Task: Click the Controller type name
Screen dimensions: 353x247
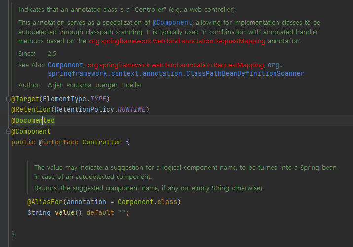Action: pyautogui.click(x=102, y=142)
